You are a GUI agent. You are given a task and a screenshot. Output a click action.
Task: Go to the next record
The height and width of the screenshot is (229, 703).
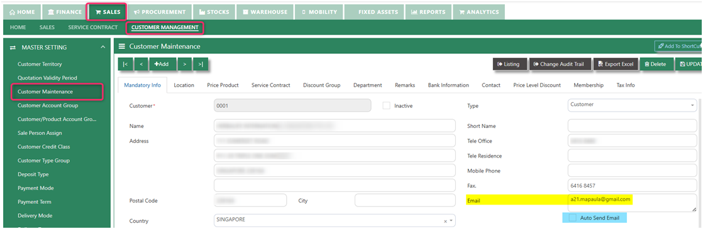pos(184,64)
